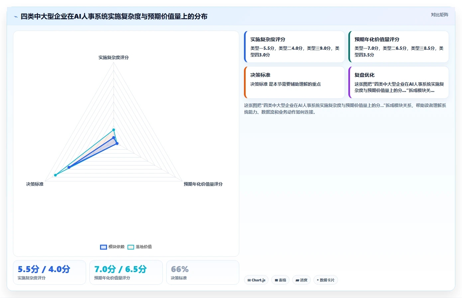462x298 pixels.
Task: Select the 7.0分 / 6.5分 stat card
Action: click(126, 272)
